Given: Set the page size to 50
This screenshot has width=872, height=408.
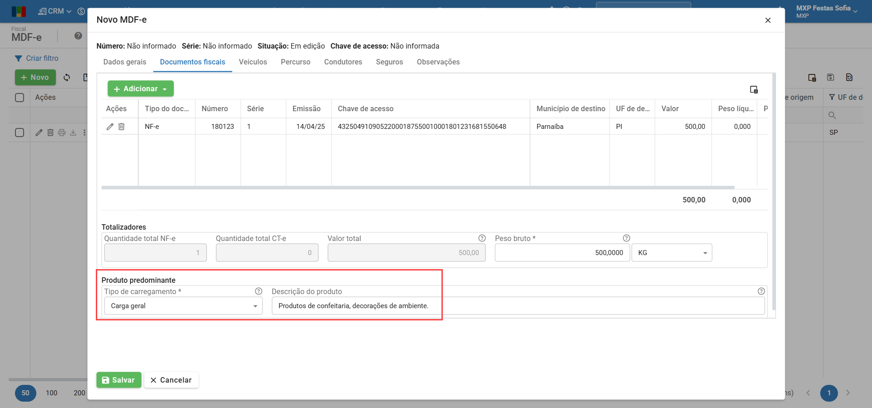Looking at the screenshot, I should point(25,393).
